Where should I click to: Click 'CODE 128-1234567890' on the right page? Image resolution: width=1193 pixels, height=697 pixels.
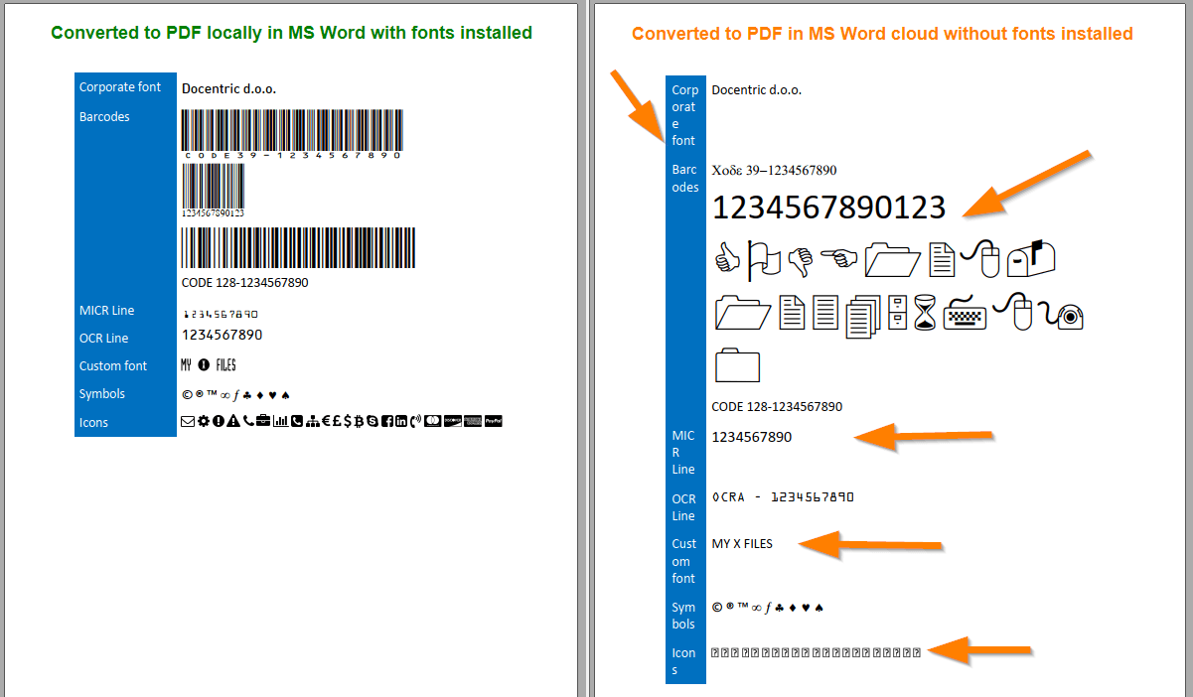point(777,407)
